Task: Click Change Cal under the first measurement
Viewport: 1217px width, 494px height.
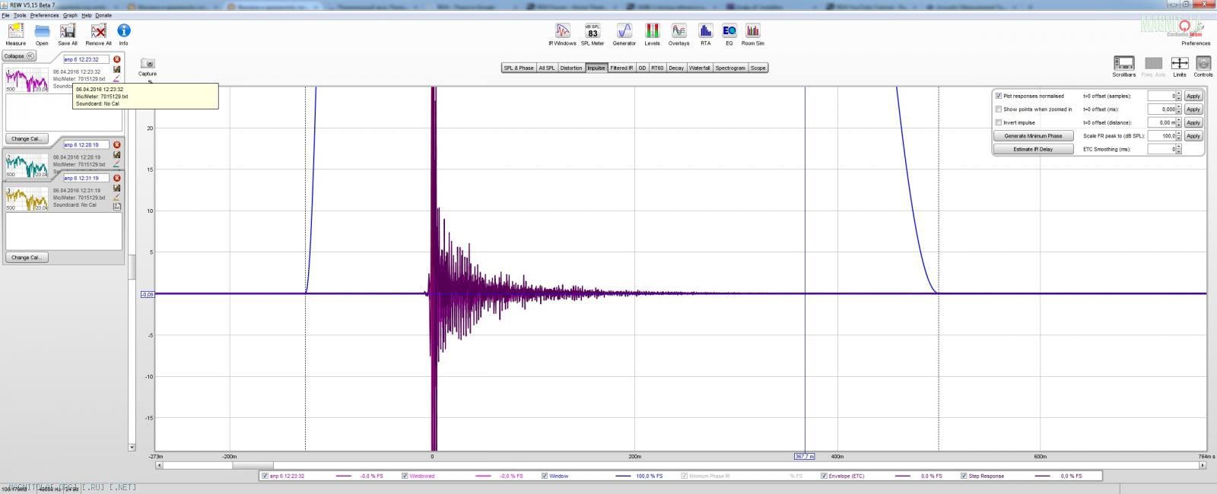Action: click(x=27, y=139)
